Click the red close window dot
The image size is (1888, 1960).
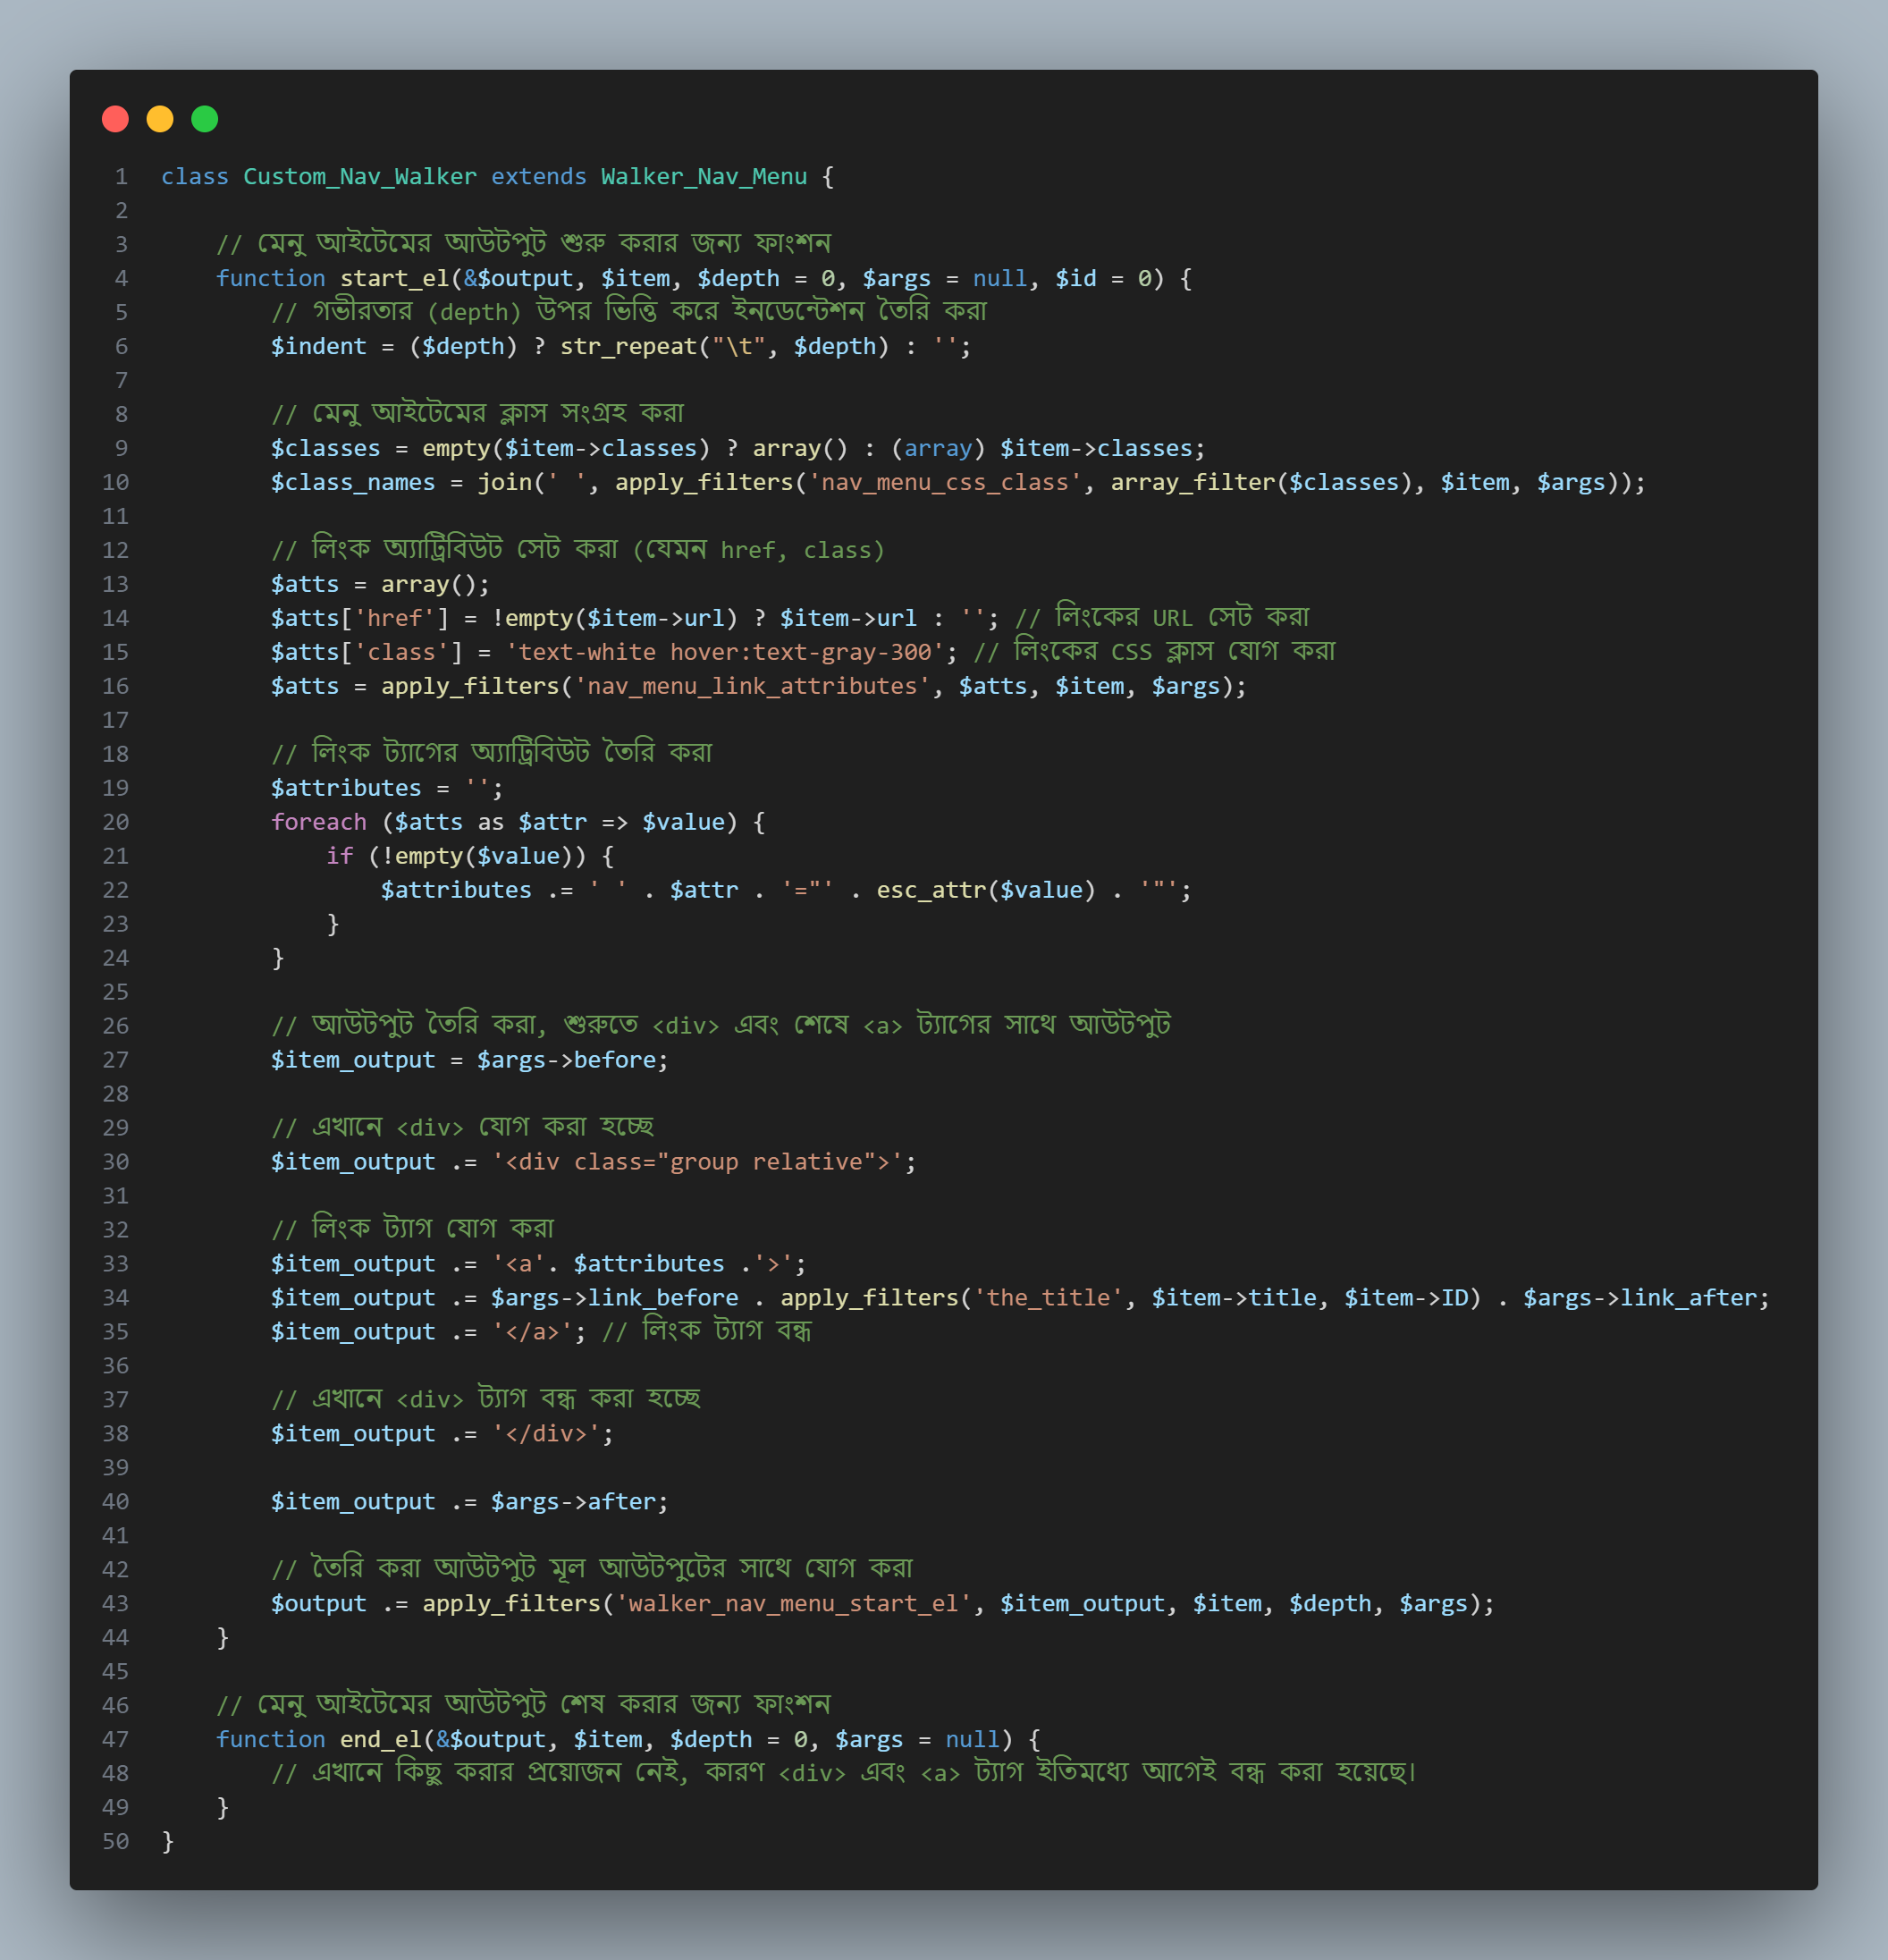[x=115, y=119]
